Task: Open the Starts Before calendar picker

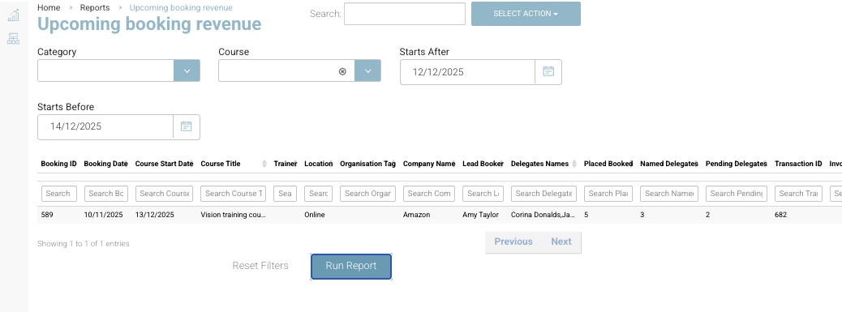Action: [x=187, y=127]
